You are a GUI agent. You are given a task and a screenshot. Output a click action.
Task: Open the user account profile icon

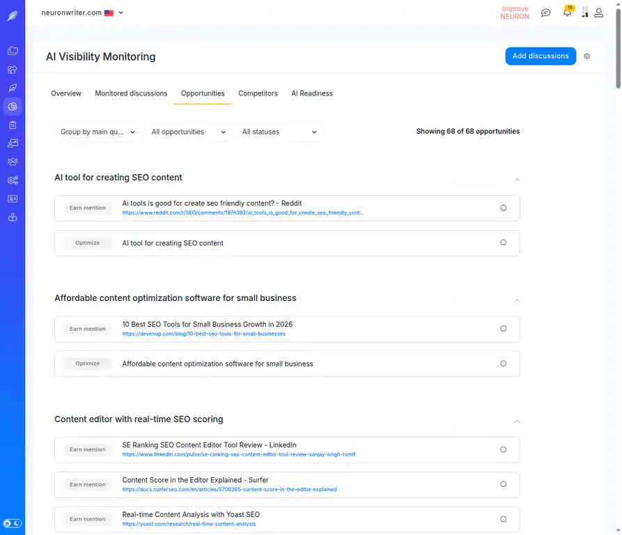598,13
